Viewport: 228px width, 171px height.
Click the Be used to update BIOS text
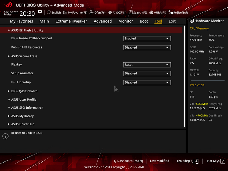27,133
